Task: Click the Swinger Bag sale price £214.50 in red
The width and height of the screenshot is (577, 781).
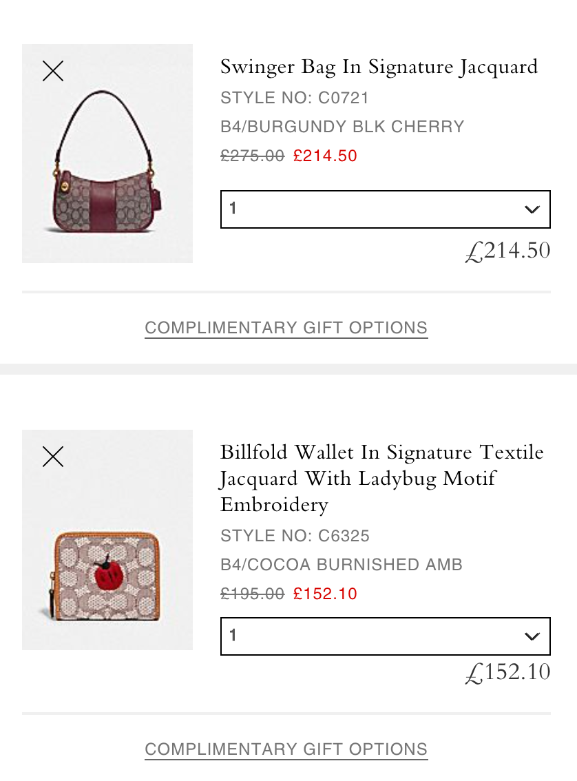Action: tap(325, 156)
